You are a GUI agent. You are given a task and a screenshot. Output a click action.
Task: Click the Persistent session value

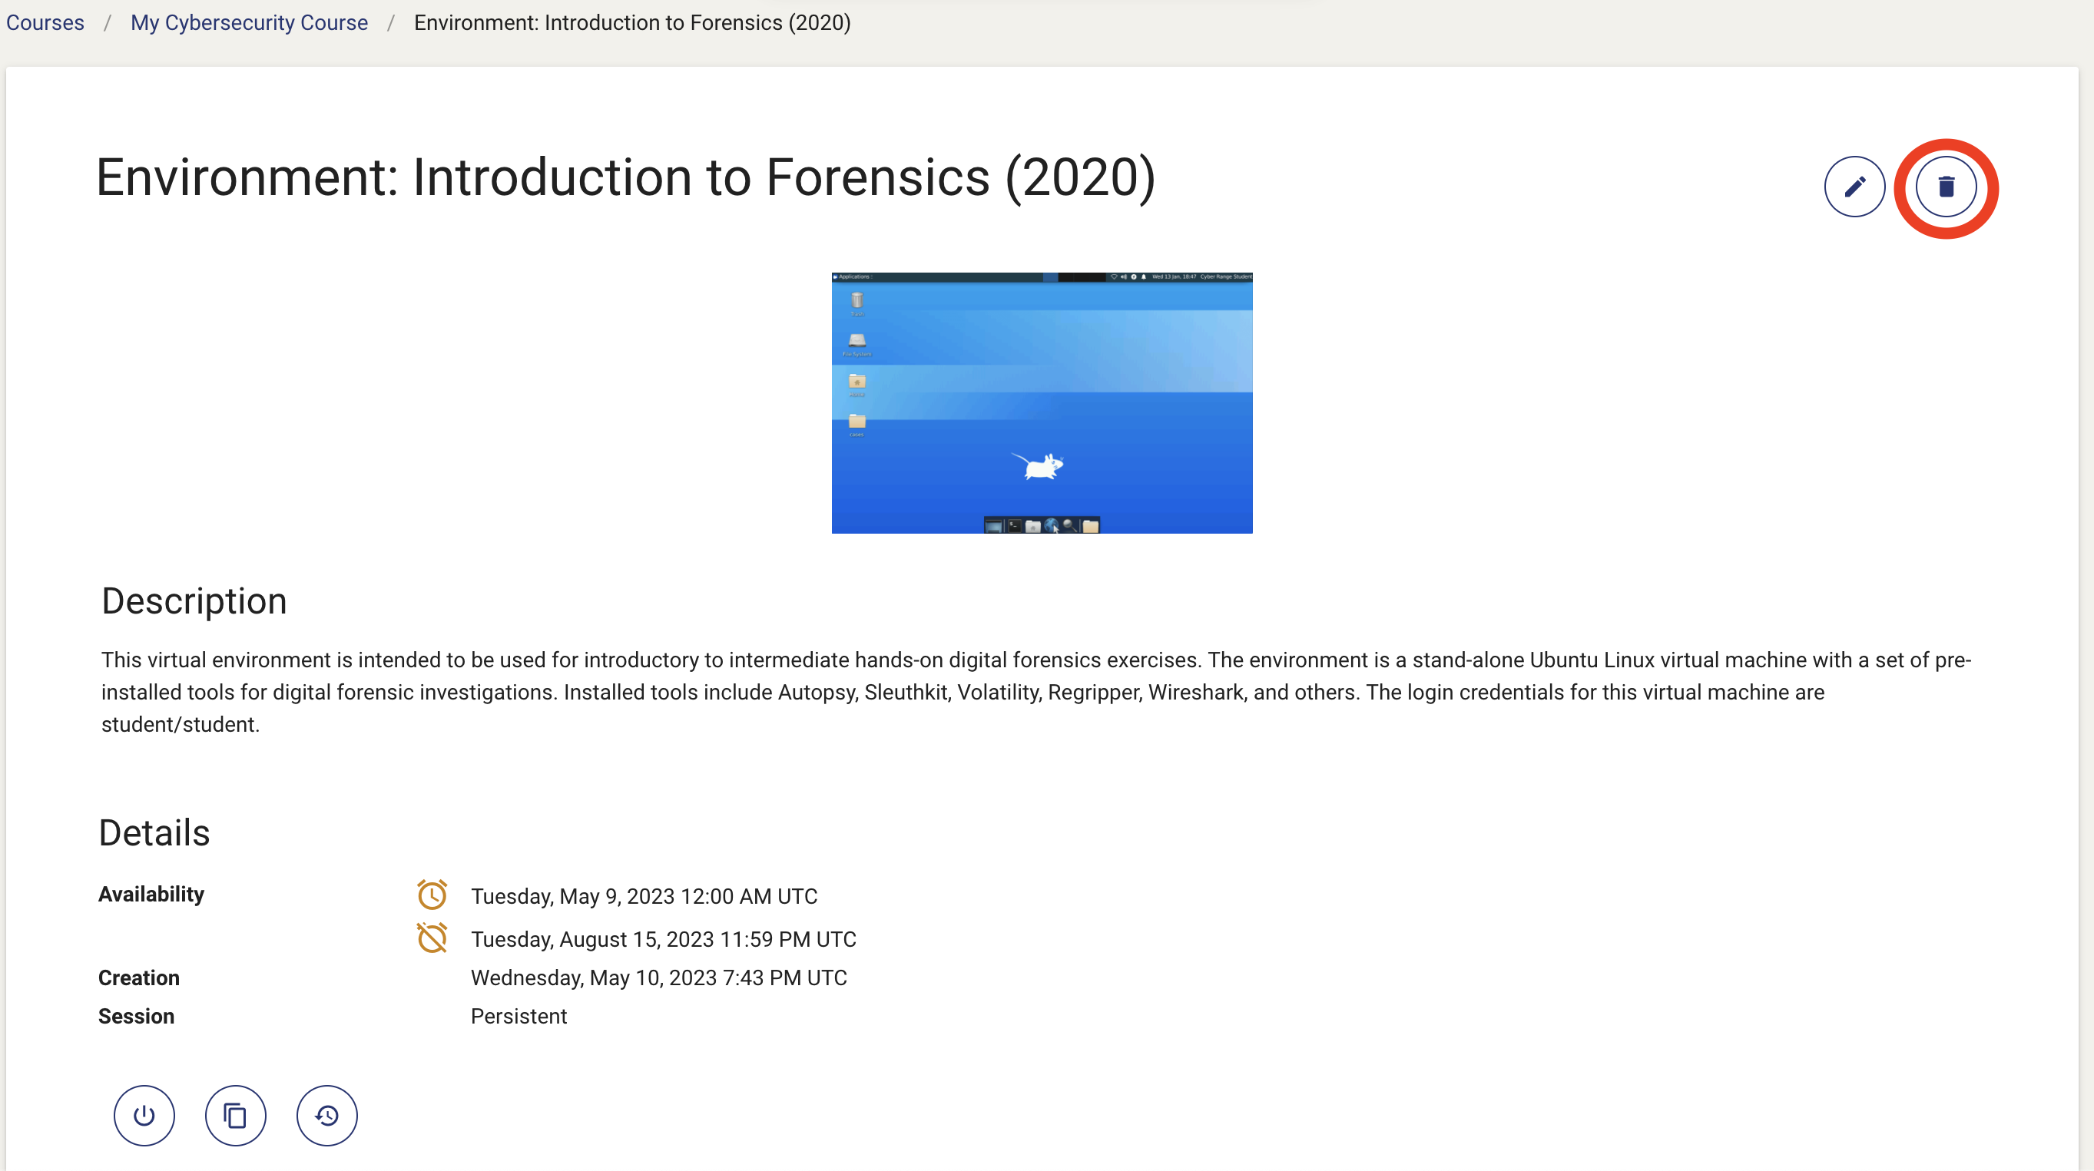519,1016
